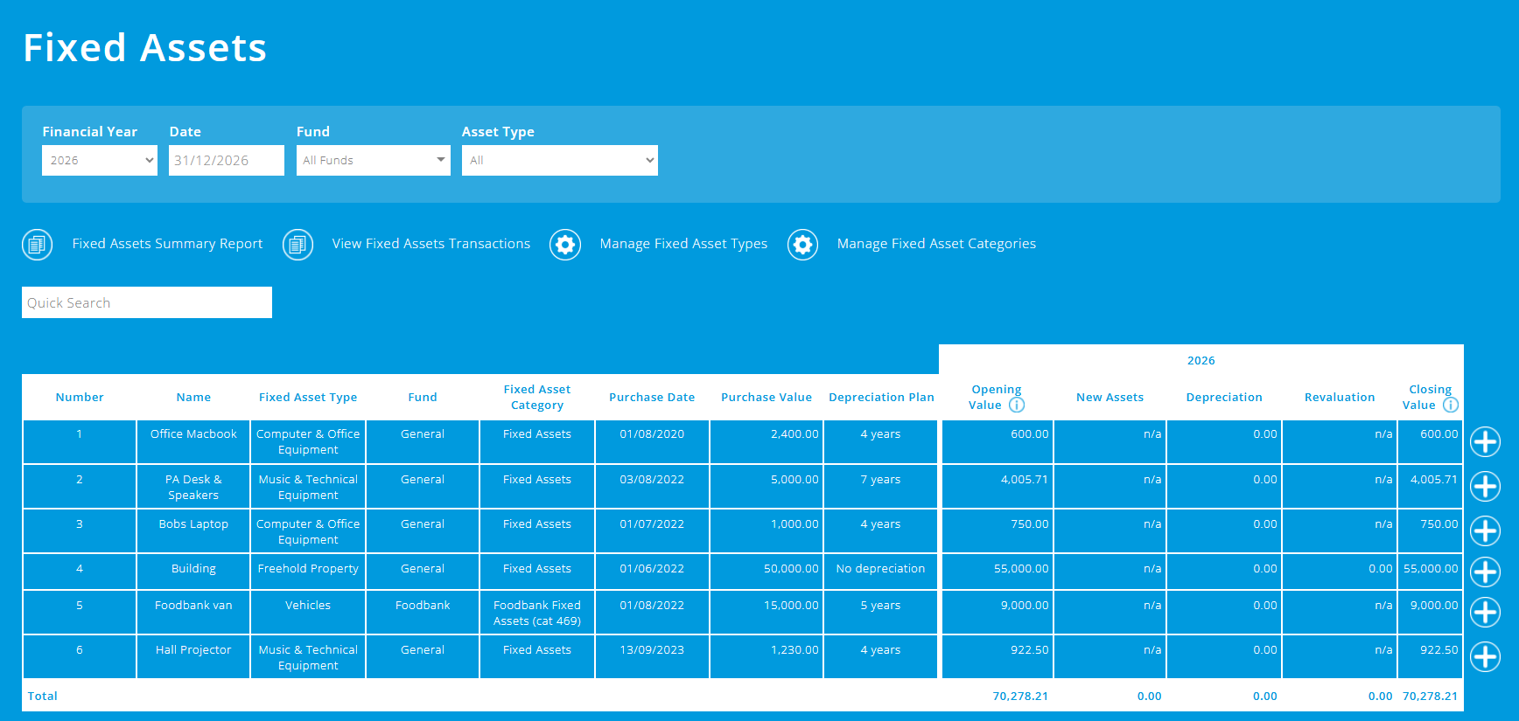Click View Fixed Assets Transactions document icon
The height and width of the screenshot is (721, 1519).
point(297,245)
